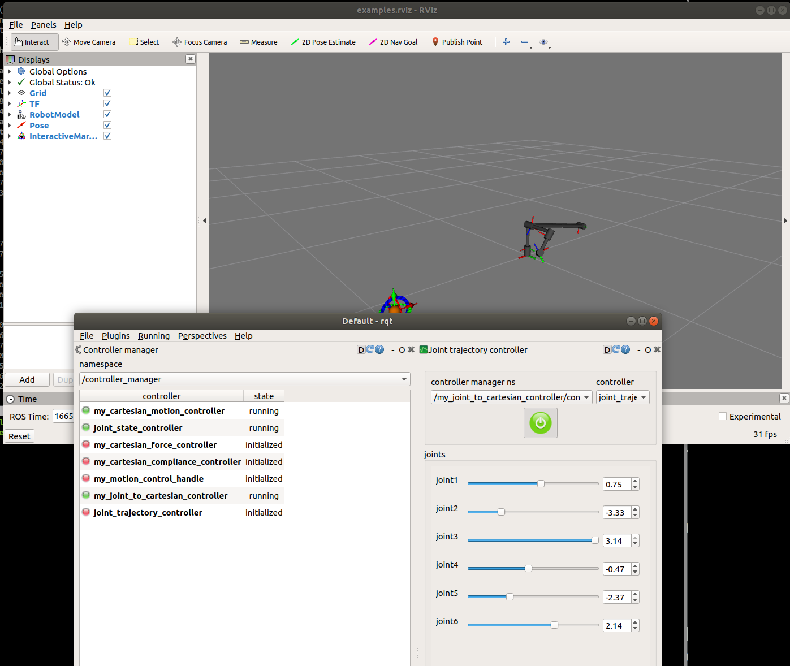The width and height of the screenshot is (790, 666).
Task: Open the namespace dropdown showing /controller_manager
Action: (403, 379)
